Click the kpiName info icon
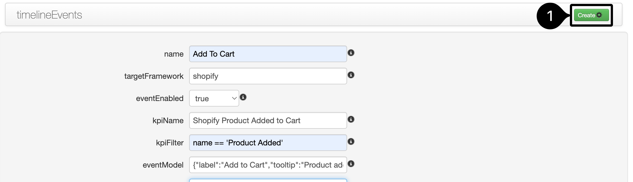 coord(351,119)
